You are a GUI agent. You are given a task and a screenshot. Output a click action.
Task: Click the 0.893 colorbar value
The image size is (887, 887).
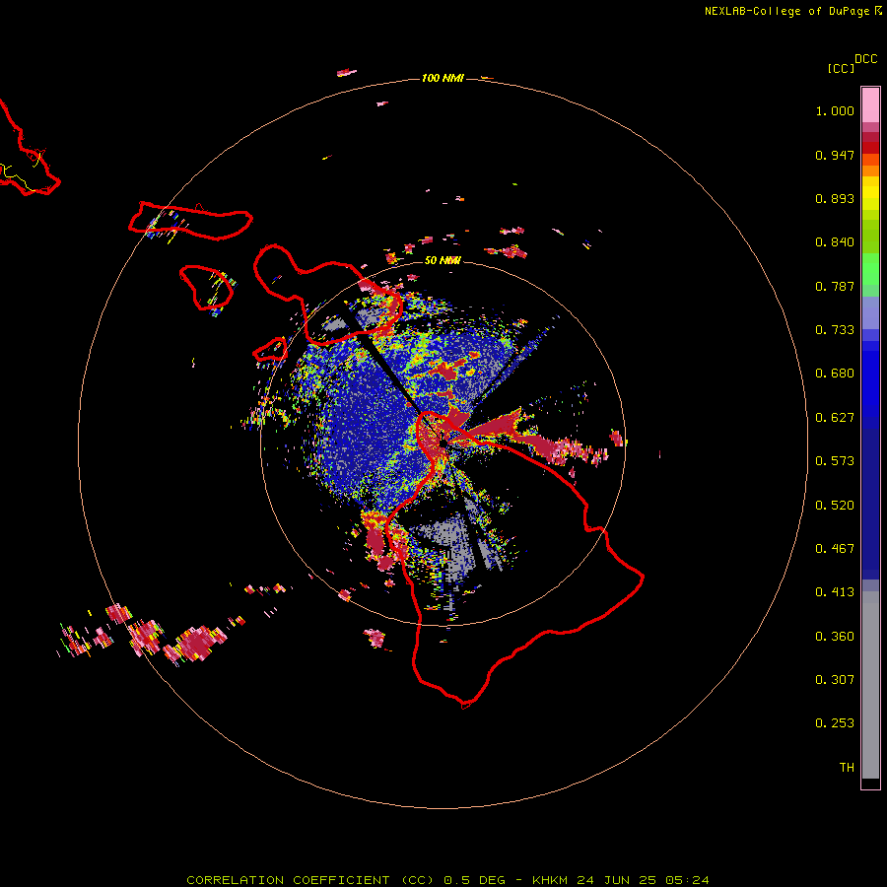pyautogui.click(x=835, y=198)
